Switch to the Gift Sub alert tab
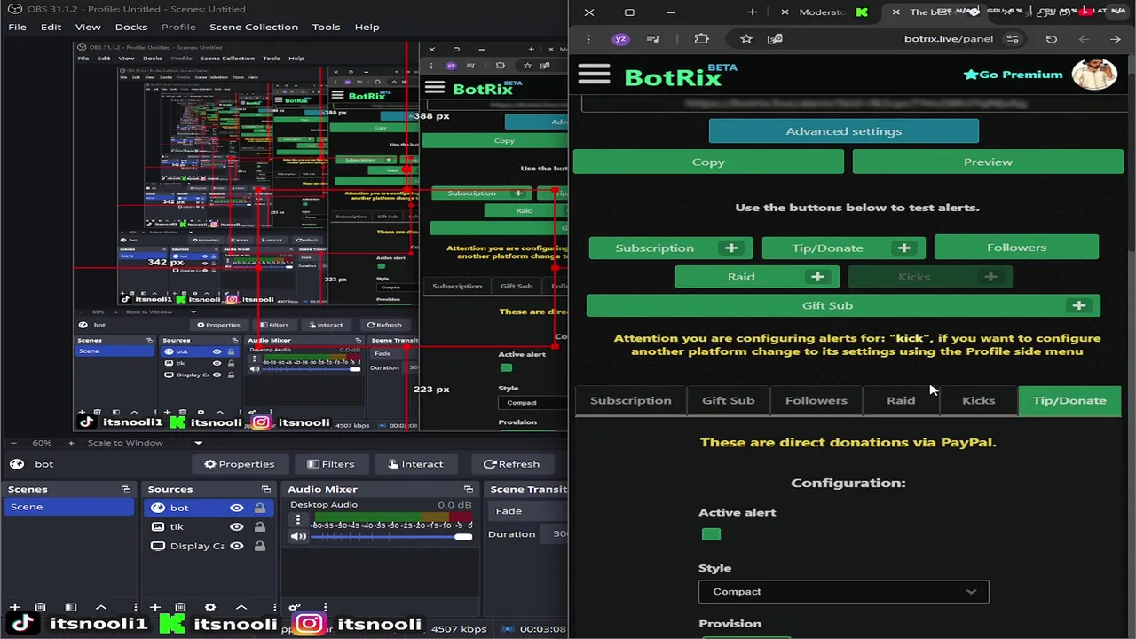1136x639 pixels. [728, 401]
